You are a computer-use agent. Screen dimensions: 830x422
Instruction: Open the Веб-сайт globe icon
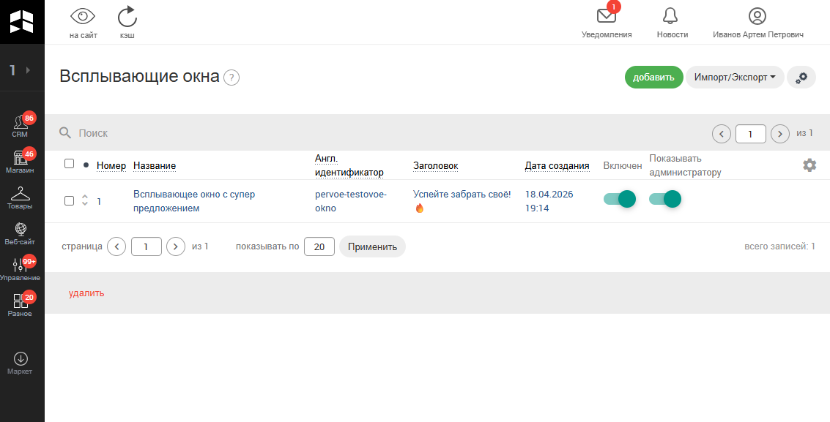(21, 231)
